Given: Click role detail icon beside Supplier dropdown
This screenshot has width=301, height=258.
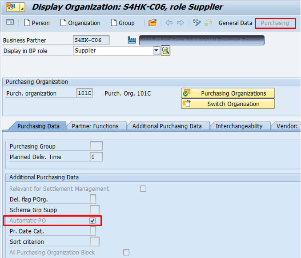Looking at the screenshot, I should click(x=166, y=51).
